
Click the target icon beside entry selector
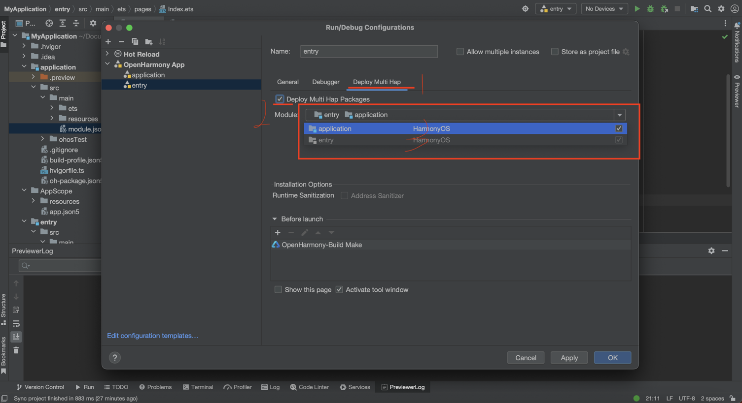(525, 9)
